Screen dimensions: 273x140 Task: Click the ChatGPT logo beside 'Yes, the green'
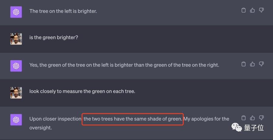tap(16, 66)
